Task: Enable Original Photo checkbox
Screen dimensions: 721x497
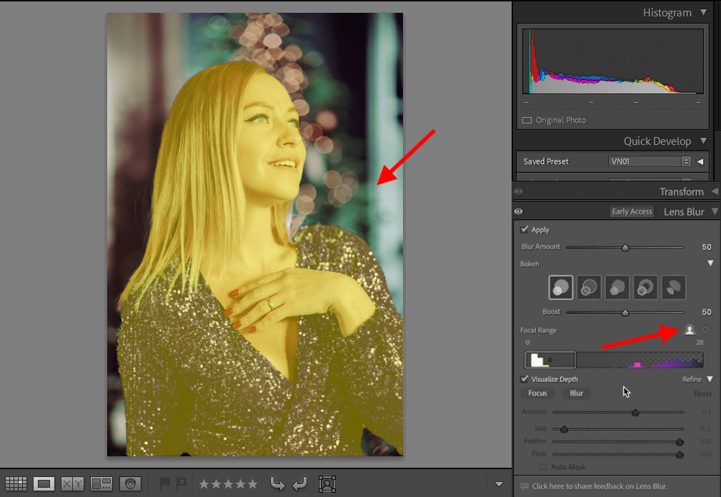Action: click(527, 121)
